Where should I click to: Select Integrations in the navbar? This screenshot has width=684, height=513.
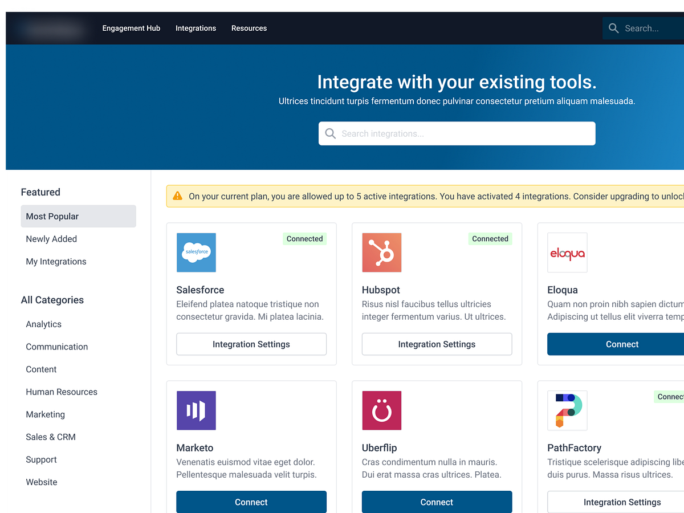196,28
